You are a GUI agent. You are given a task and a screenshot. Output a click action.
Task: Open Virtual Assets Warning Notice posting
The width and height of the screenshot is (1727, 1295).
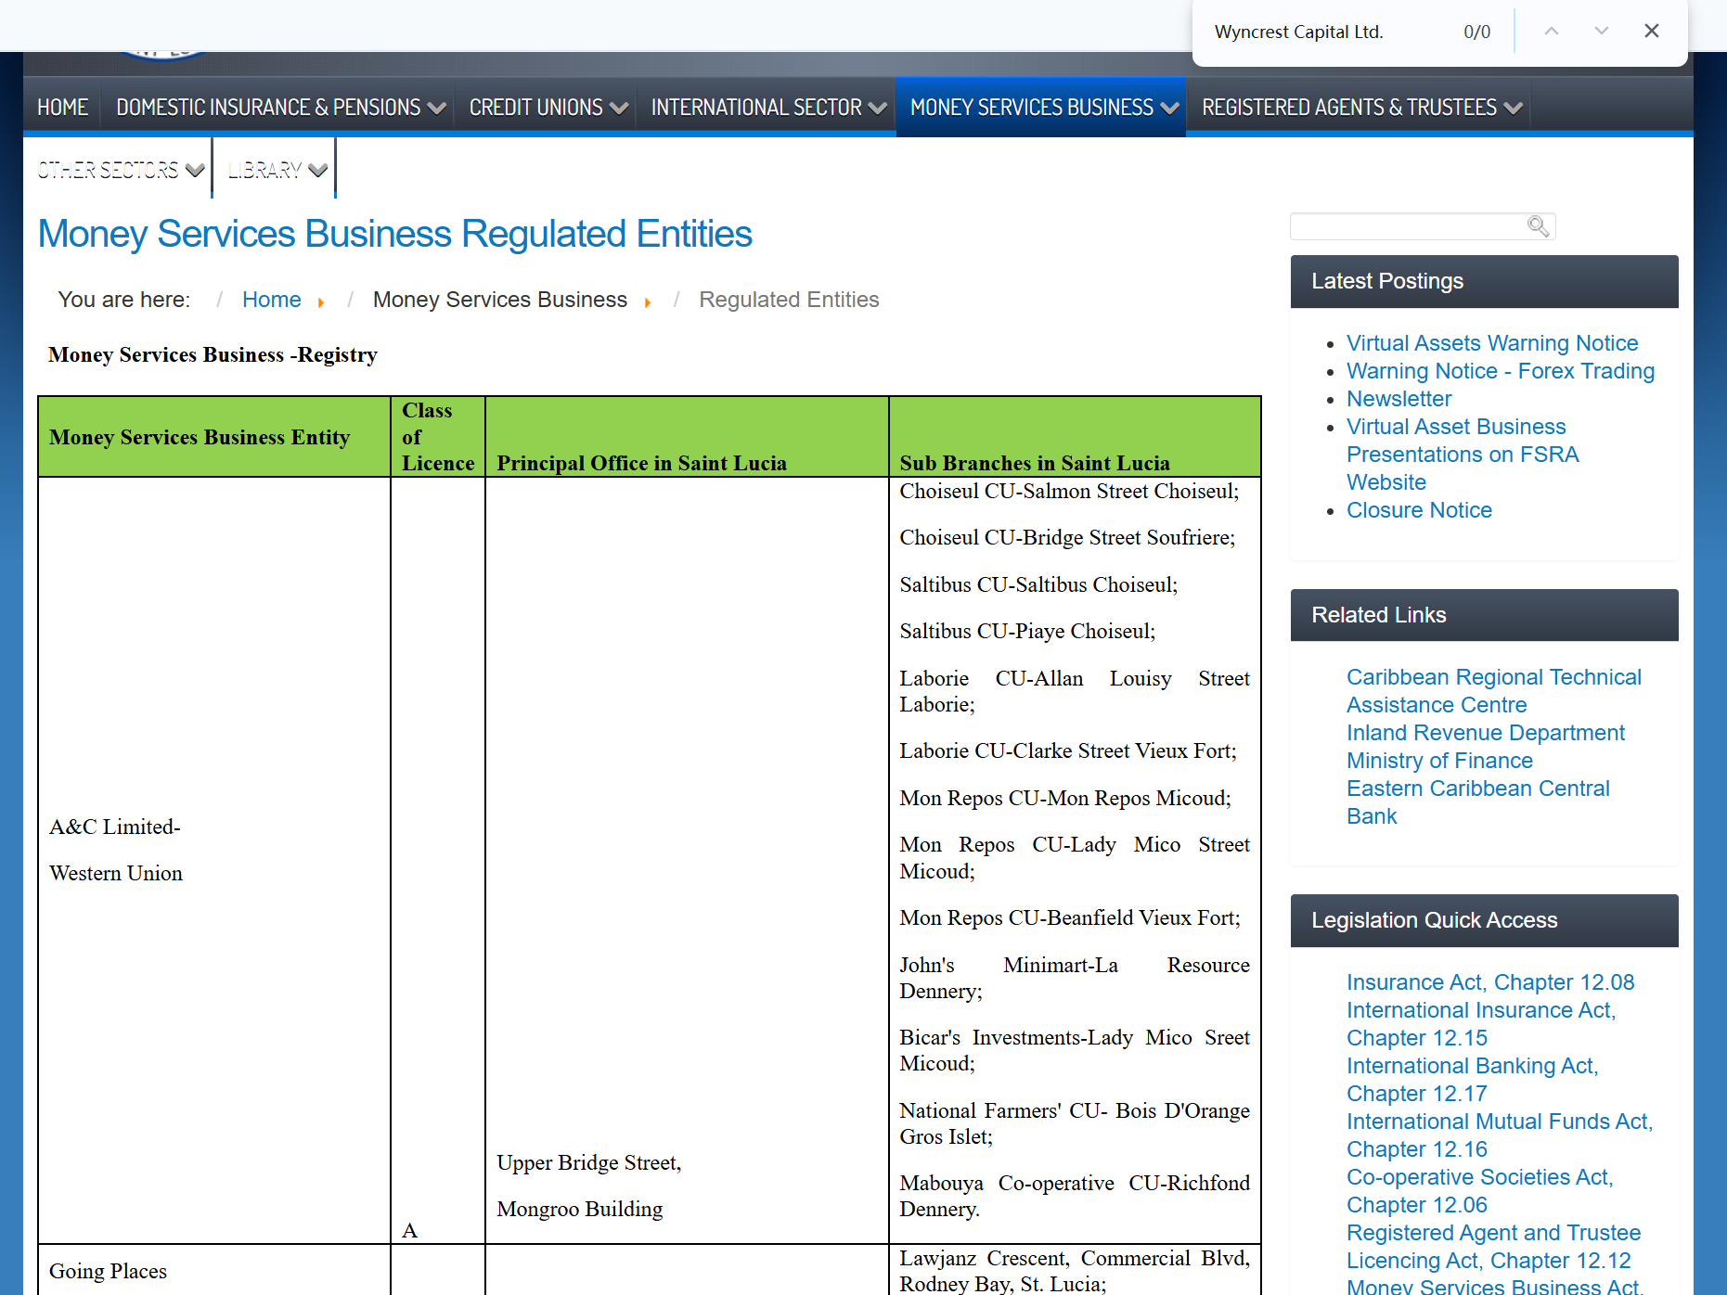(1492, 343)
